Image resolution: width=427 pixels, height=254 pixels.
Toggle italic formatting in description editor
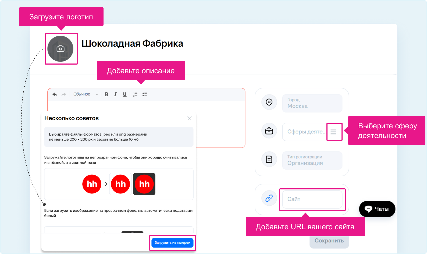click(x=115, y=94)
